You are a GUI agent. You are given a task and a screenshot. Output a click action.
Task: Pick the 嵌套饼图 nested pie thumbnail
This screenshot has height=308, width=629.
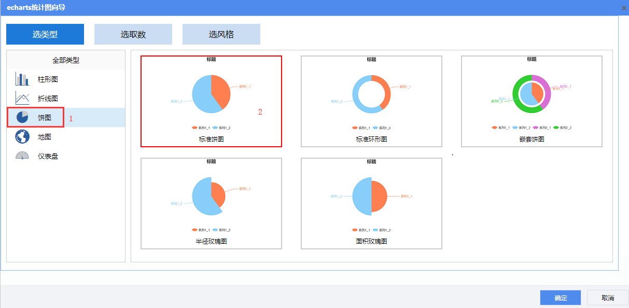click(532, 101)
